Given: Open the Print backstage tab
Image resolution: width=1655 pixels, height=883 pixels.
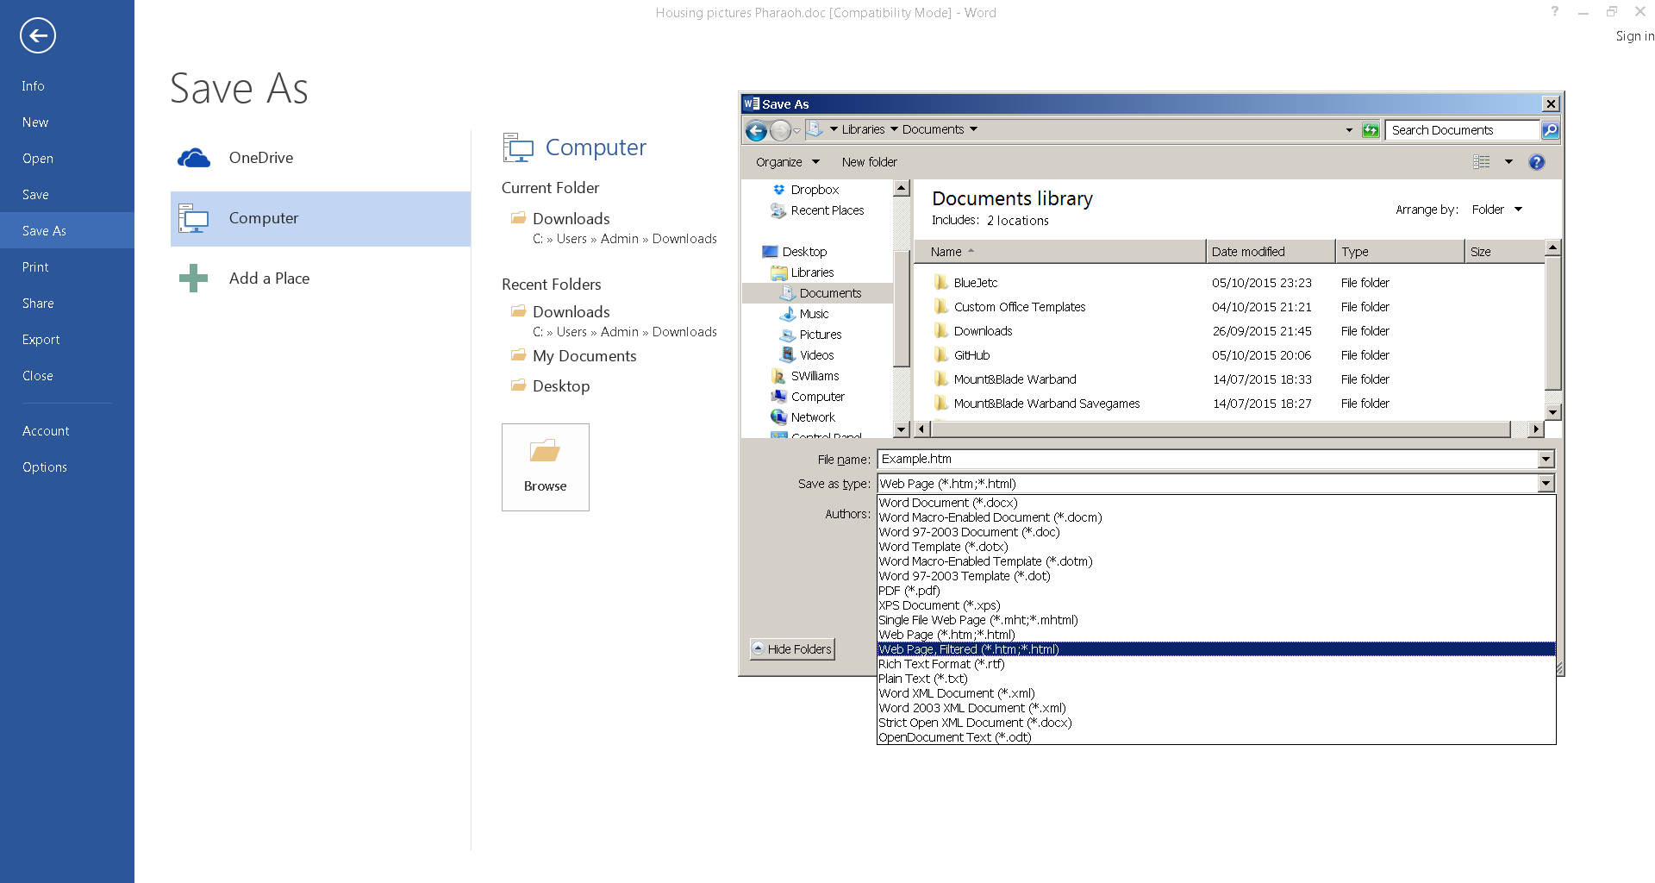Looking at the screenshot, I should [x=67, y=267].
